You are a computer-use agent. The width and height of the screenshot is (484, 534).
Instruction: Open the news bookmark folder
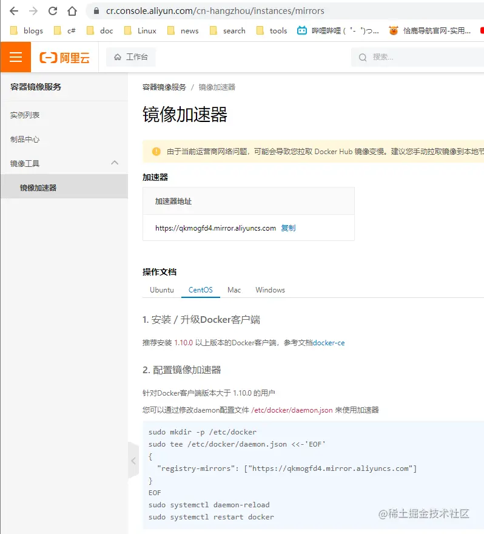[x=183, y=31]
